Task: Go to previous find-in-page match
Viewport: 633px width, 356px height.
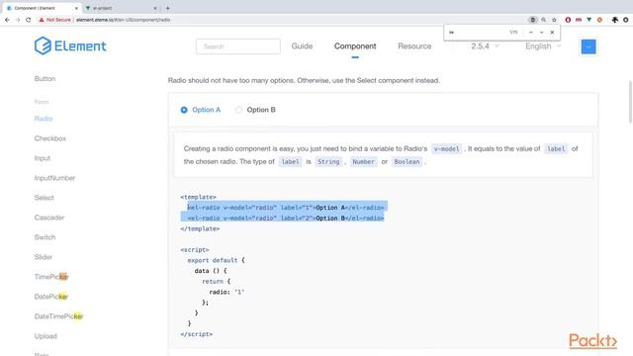Action: [531, 33]
